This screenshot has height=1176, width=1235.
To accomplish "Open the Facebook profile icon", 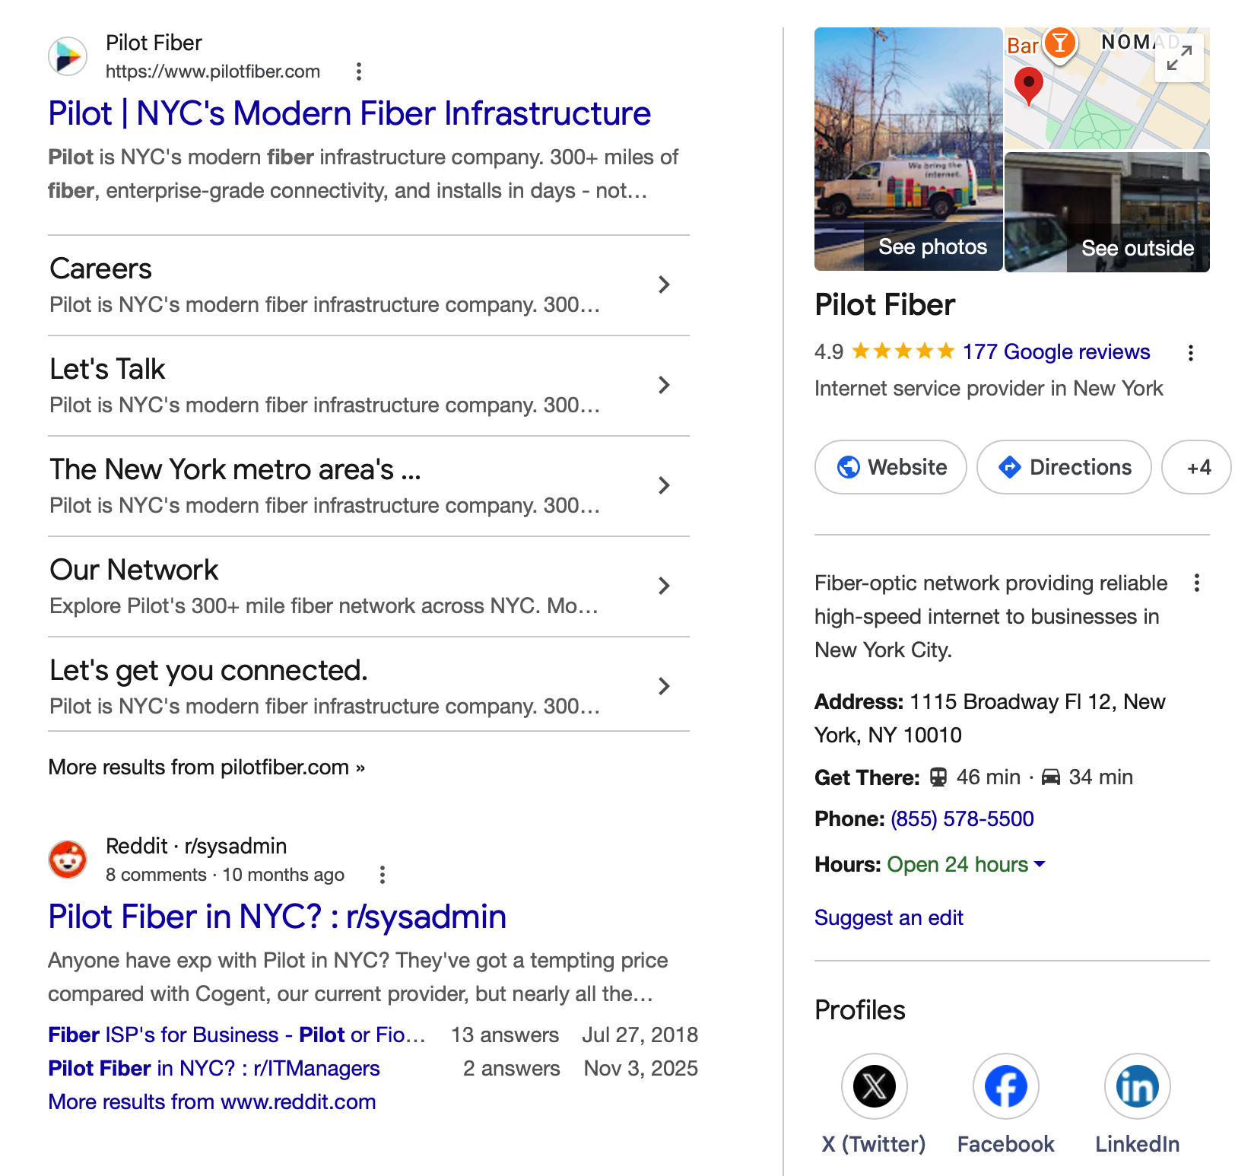I will tap(1005, 1086).
